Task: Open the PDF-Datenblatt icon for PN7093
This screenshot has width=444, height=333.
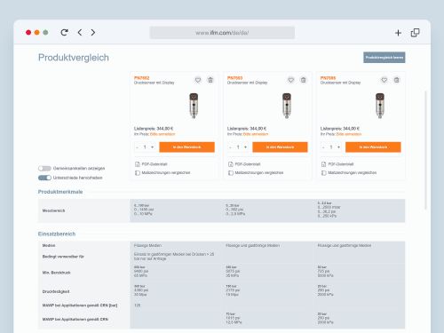Action: coord(231,164)
